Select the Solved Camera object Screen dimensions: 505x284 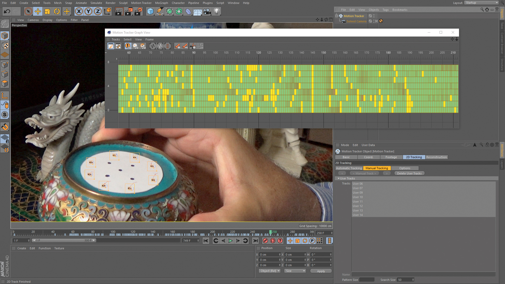click(x=356, y=21)
